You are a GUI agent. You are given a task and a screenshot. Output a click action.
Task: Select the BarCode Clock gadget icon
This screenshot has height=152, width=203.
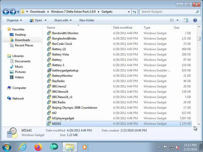(49, 44)
